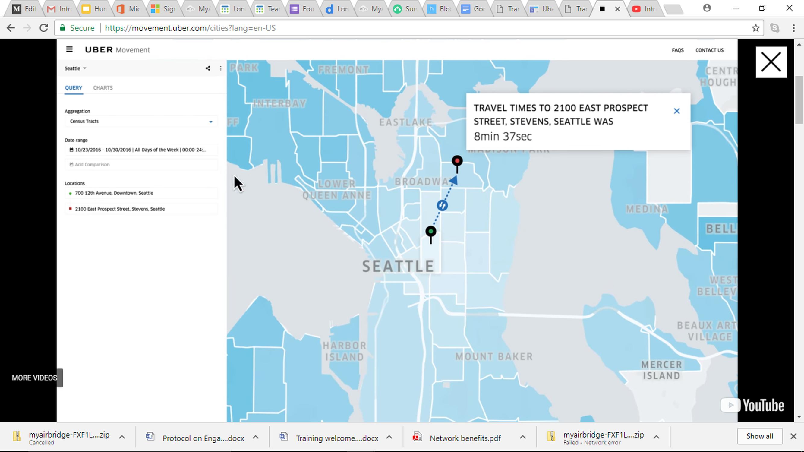The height and width of the screenshot is (452, 804).
Task: Expand options for cancelled myairbridge zip download
Action: click(122, 437)
